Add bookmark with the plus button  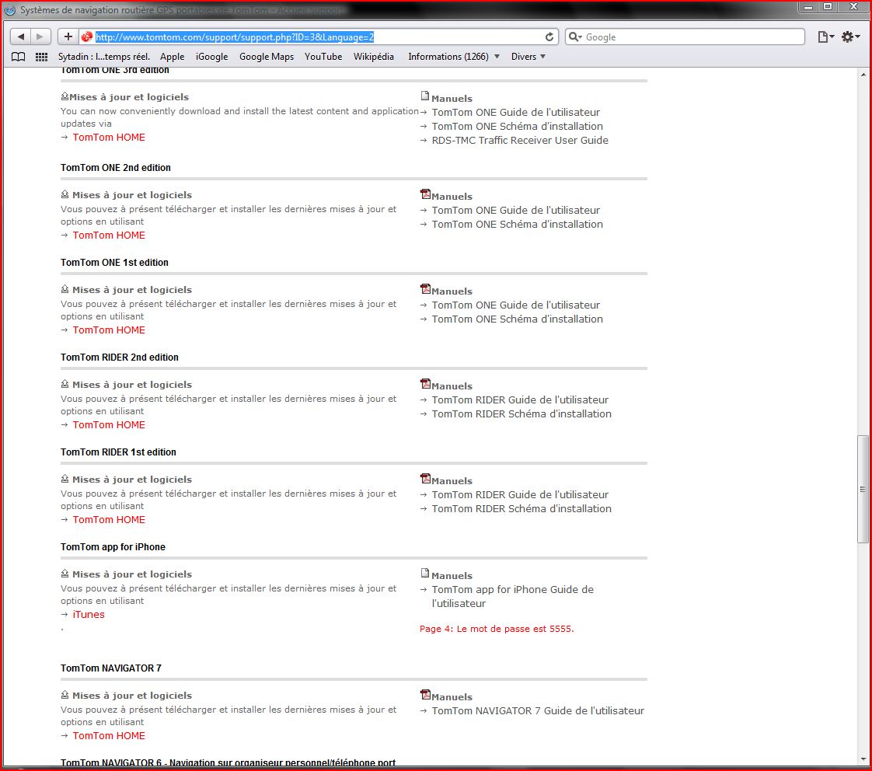[x=68, y=37]
